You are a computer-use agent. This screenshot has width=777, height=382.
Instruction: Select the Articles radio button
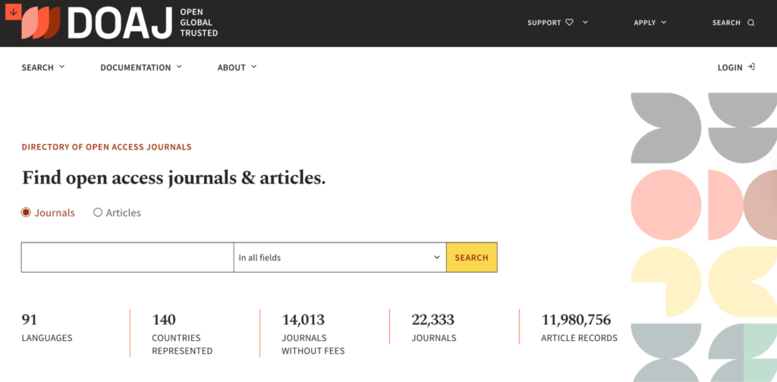[x=98, y=212]
